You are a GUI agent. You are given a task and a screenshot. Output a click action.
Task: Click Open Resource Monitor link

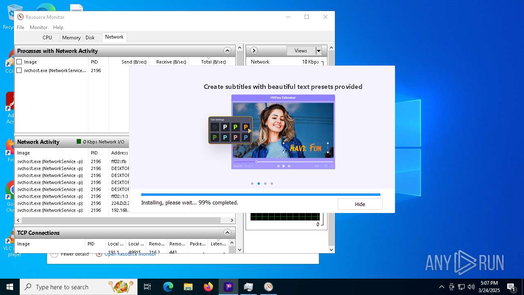(130, 254)
